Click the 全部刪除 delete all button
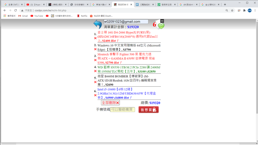The width and height of the screenshot is (258, 145). pyautogui.click(x=110, y=103)
